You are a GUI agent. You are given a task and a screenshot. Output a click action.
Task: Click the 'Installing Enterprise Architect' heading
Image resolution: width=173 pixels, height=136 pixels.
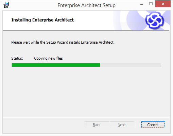pos(42,20)
